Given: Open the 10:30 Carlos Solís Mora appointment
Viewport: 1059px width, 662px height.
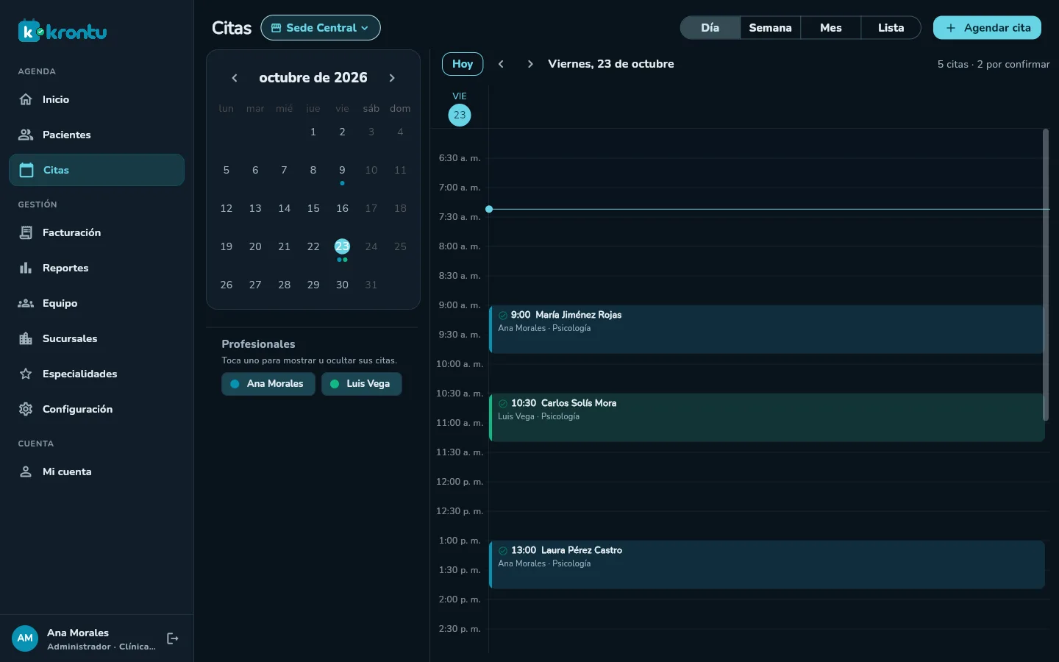Looking at the screenshot, I should point(767,418).
